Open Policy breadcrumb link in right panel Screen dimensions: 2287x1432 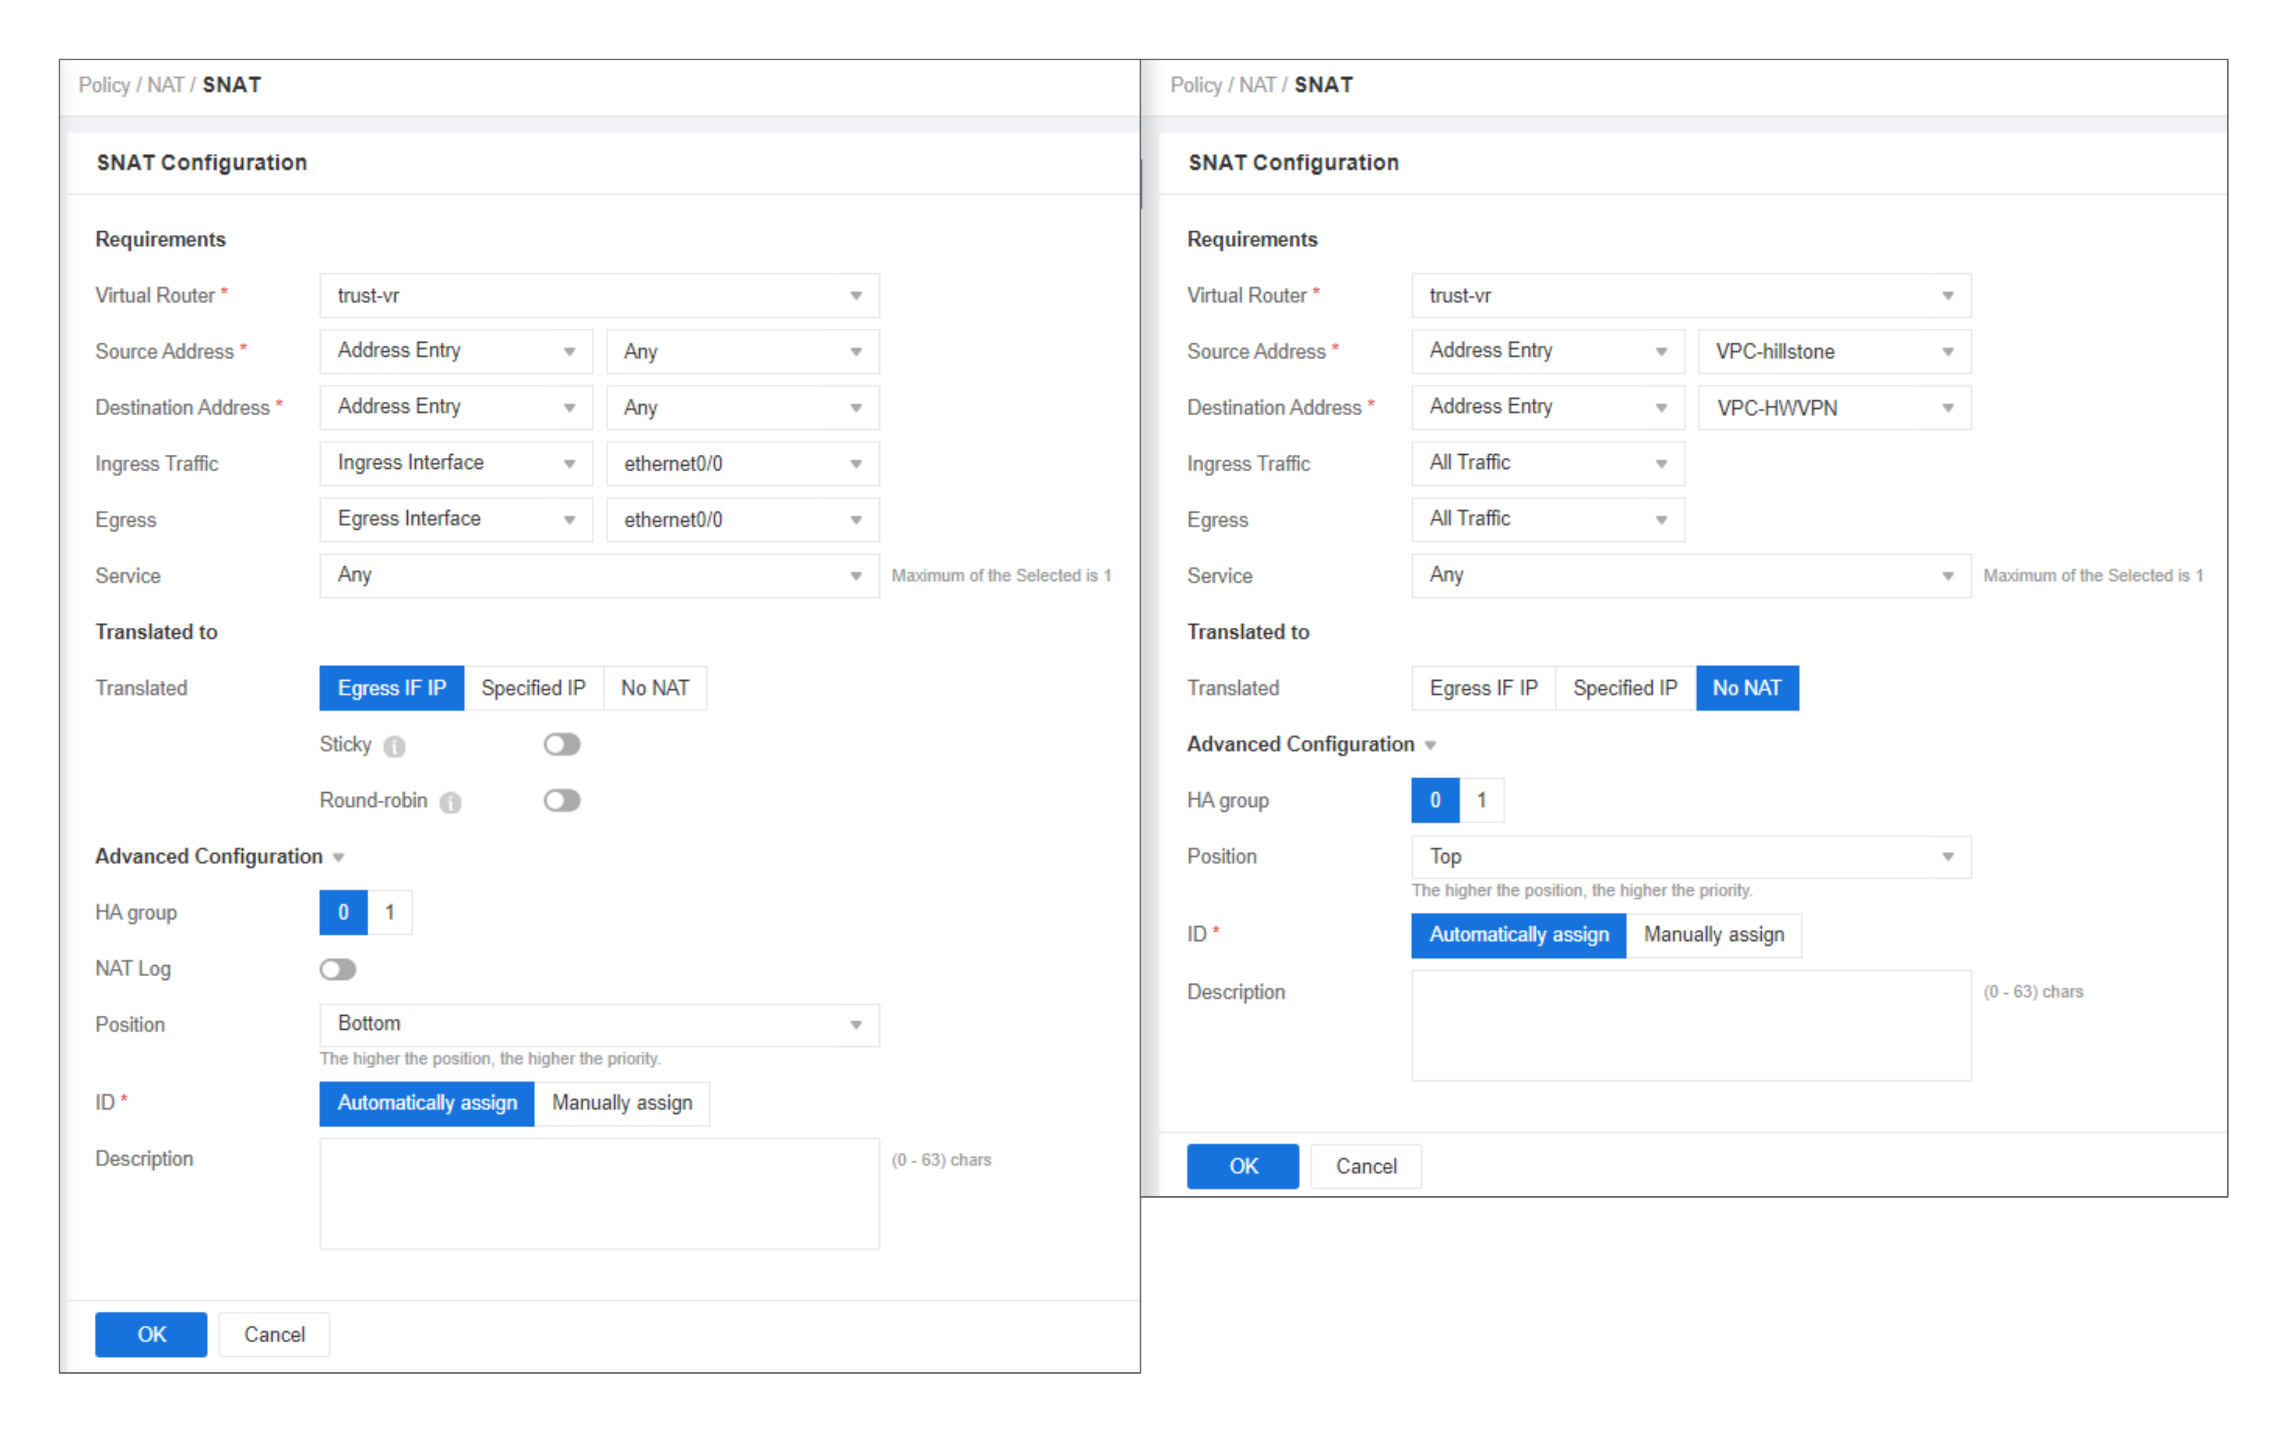pos(1195,85)
